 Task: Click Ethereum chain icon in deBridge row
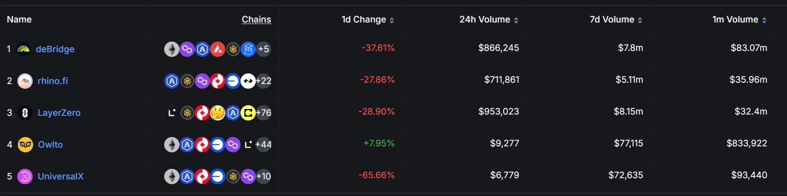172,49
